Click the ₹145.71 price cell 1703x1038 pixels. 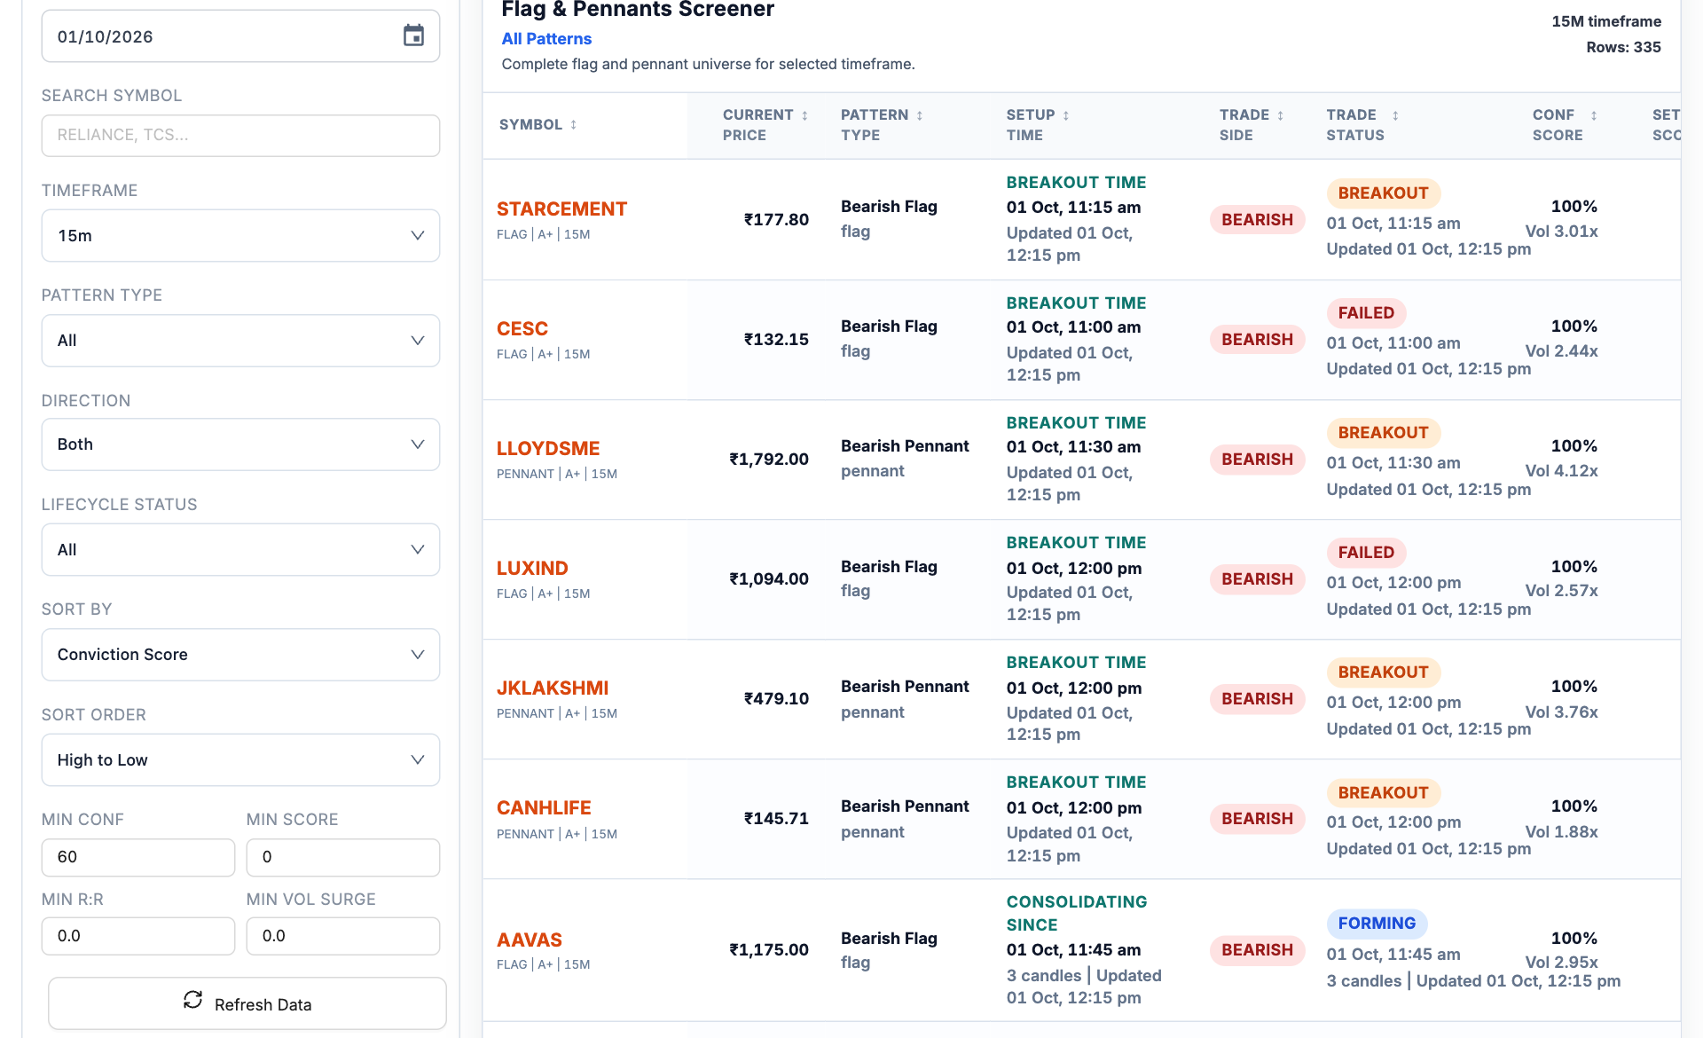[x=776, y=819]
